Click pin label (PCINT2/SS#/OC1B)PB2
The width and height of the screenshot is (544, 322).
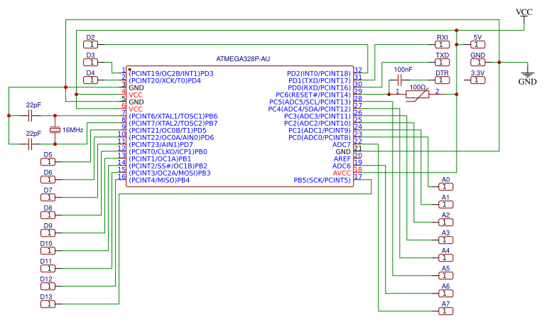(168, 166)
